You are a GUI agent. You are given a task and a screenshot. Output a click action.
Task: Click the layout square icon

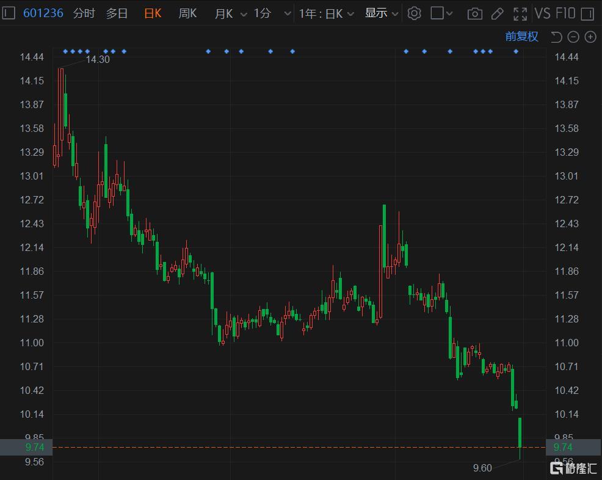437,13
